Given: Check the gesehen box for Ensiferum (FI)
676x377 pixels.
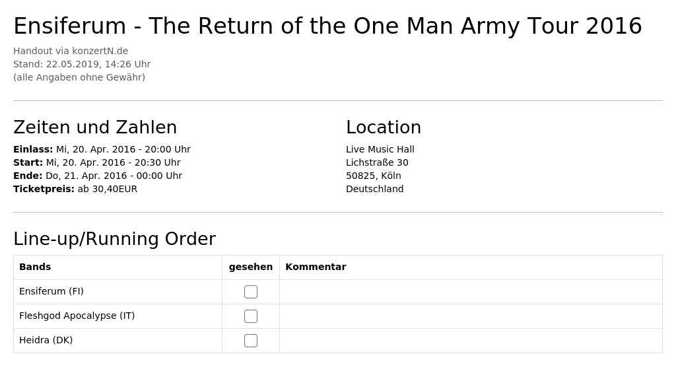Looking at the screenshot, I should 250,292.
